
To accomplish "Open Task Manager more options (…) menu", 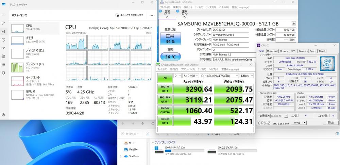I will (151, 15).
